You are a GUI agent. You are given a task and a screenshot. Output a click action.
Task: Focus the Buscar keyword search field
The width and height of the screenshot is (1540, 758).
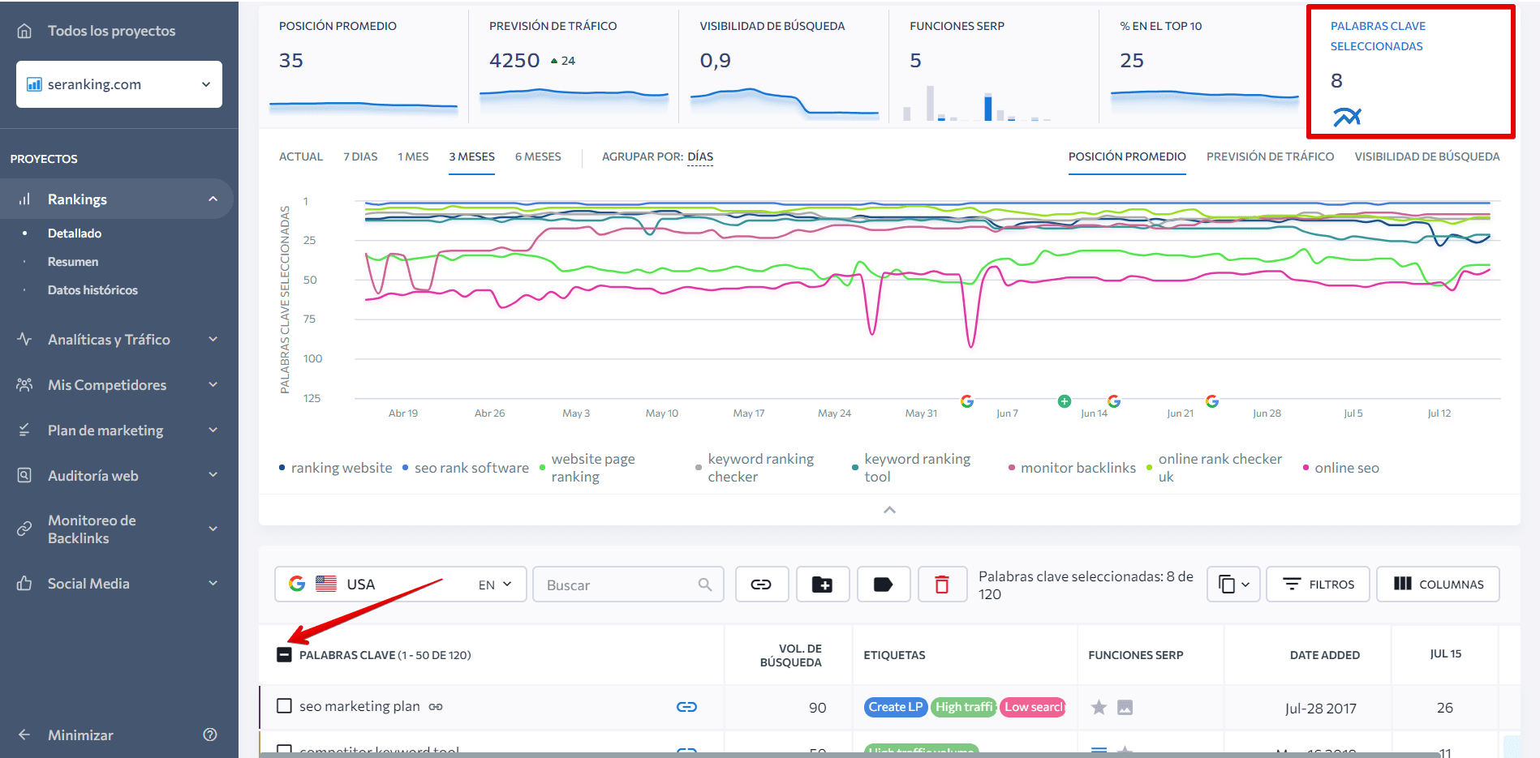628,585
